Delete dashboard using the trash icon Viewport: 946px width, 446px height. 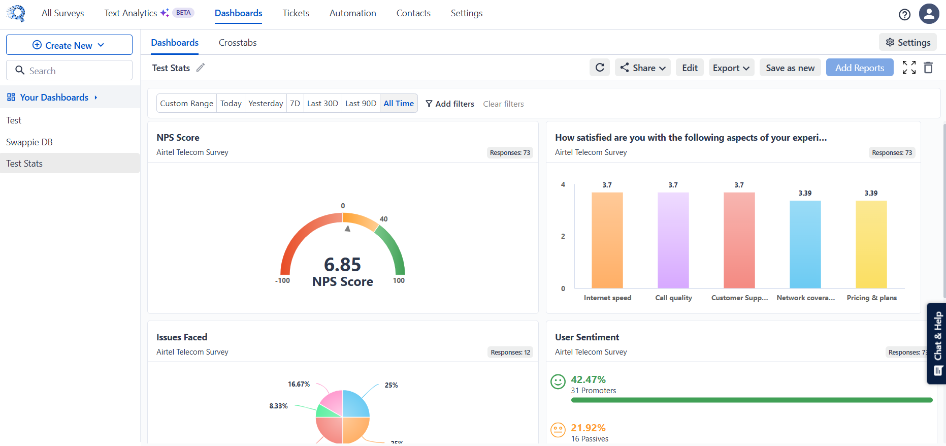[928, 68]
